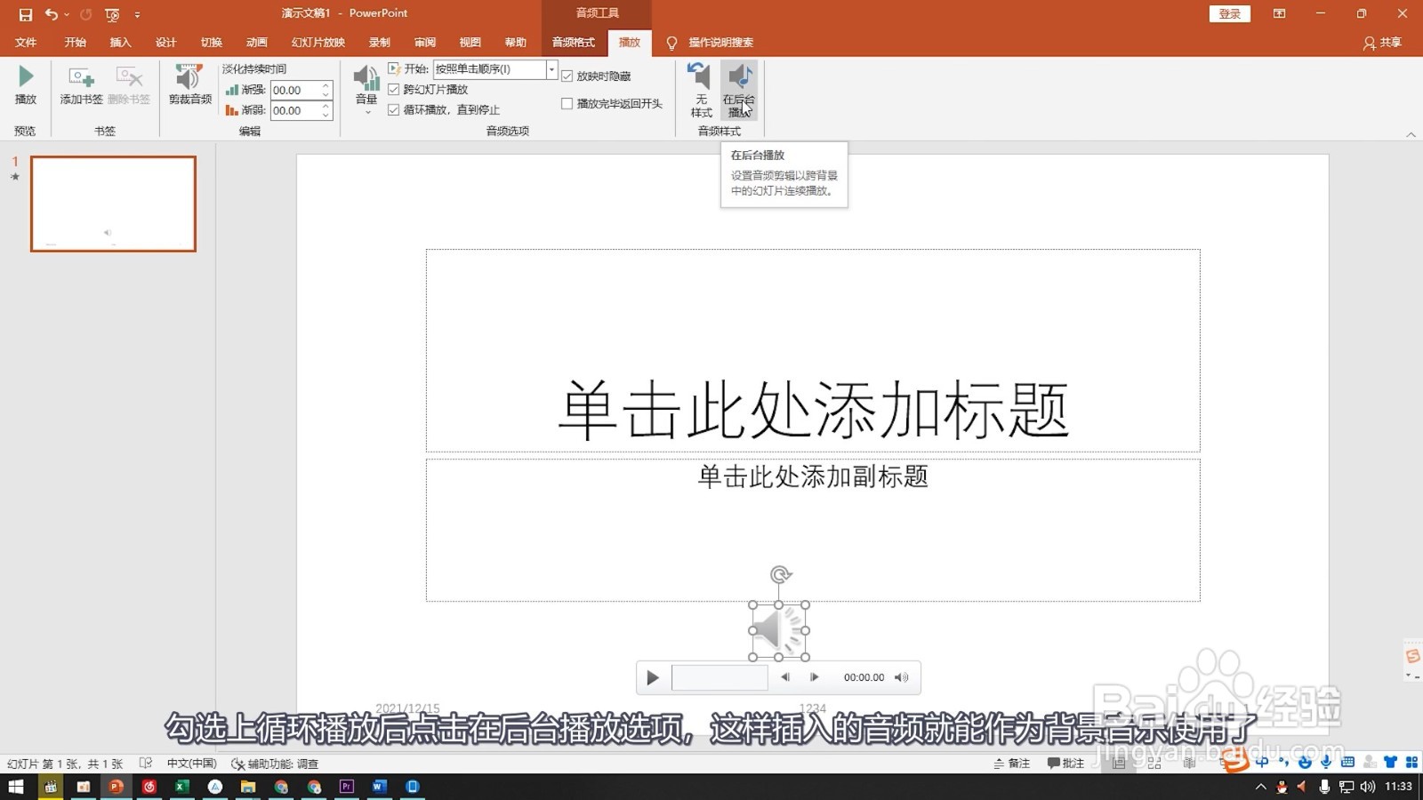Check 播放完毕返回开头 option

pyautogui.click(x=567, y=103)
